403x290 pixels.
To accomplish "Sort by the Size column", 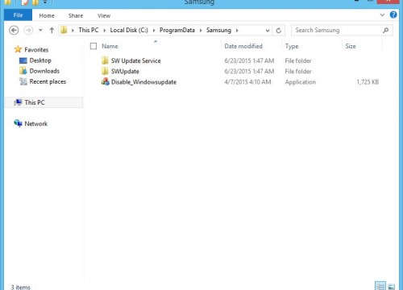I will [x=351, y=46].
